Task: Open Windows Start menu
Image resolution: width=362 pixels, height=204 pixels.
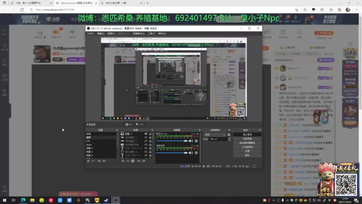Action: coord(5,200)
